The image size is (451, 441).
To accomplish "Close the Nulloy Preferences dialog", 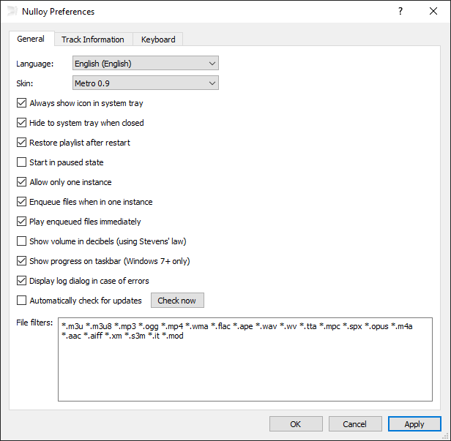I will coord(433,11).
